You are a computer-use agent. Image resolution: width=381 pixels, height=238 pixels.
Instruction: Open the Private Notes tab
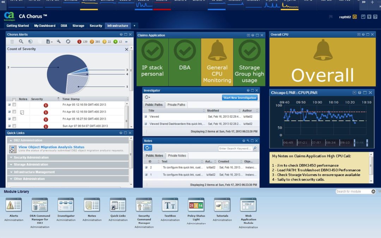177,155
